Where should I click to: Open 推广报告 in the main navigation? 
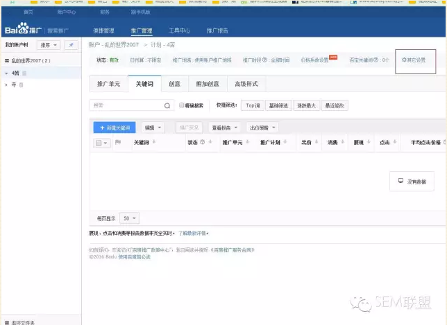click(217, 30)
